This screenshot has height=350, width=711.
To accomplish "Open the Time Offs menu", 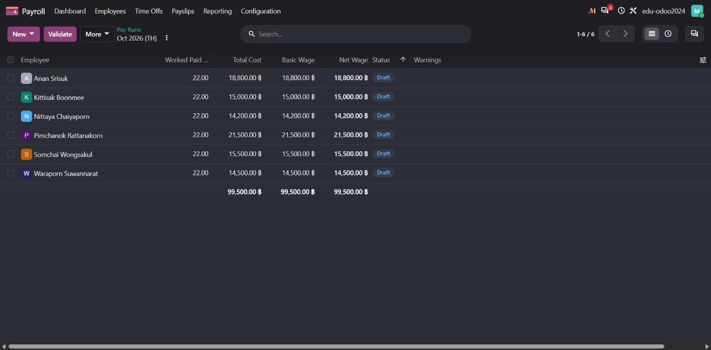I will [x=149, y=11].
